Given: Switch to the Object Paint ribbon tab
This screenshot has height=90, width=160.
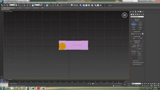Looking at the screenshot, I should coord(35,8).
